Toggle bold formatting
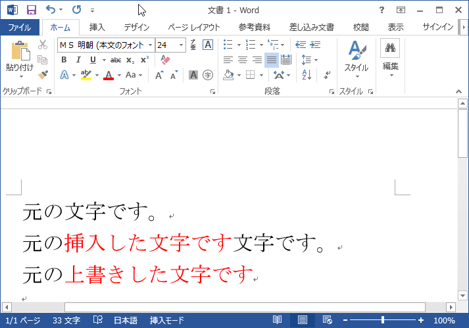469x328 pixels. click(x=64, y=60)
